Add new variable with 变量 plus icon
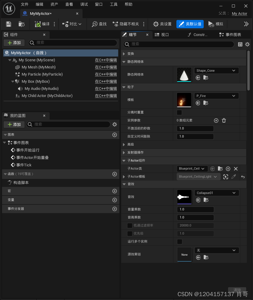 click(115, 200)
